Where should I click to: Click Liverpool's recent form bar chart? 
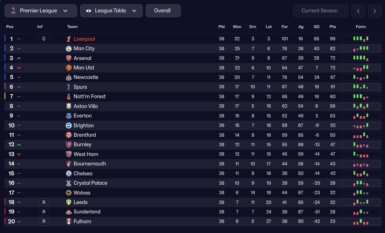360,39
